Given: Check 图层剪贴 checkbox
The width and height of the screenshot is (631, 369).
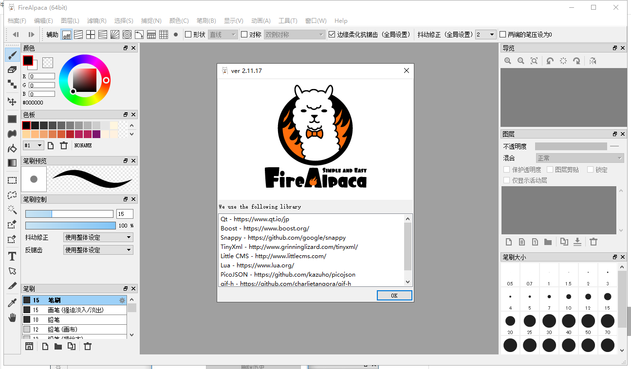Looking at the screenshot, I should point(550,170).
